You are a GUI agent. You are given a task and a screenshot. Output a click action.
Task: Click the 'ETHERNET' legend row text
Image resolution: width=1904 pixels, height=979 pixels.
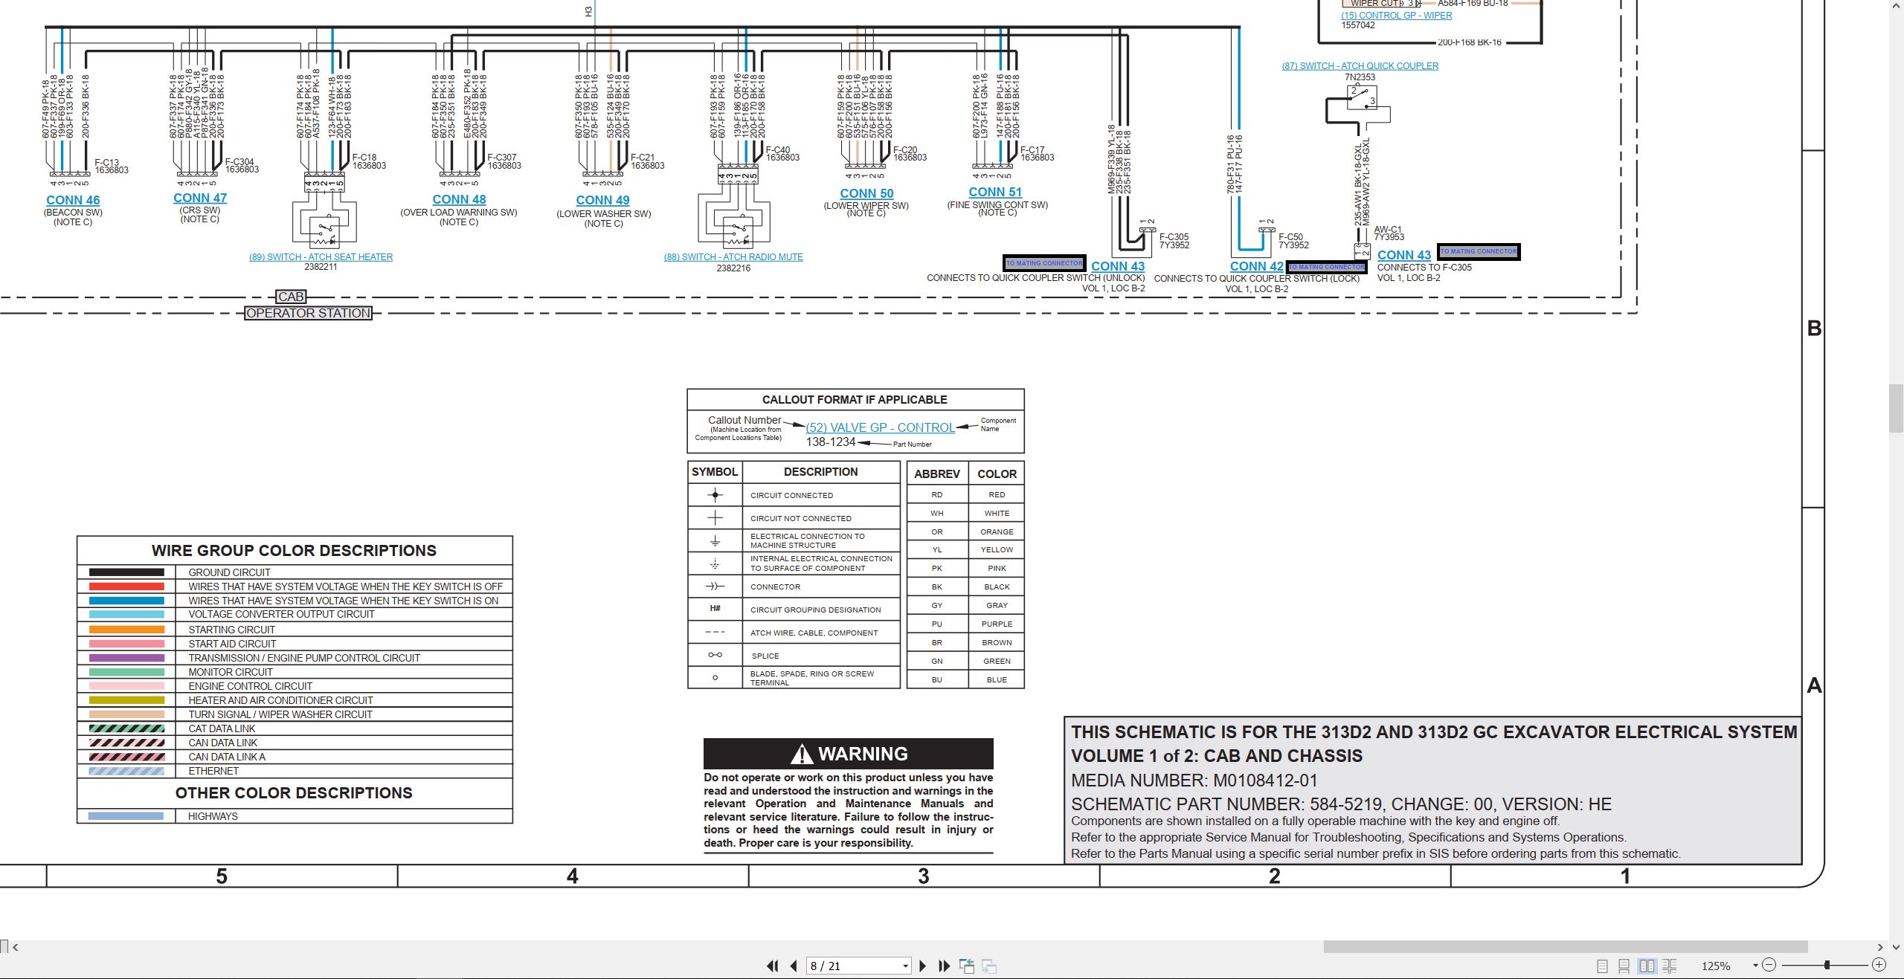click(213, 771)
